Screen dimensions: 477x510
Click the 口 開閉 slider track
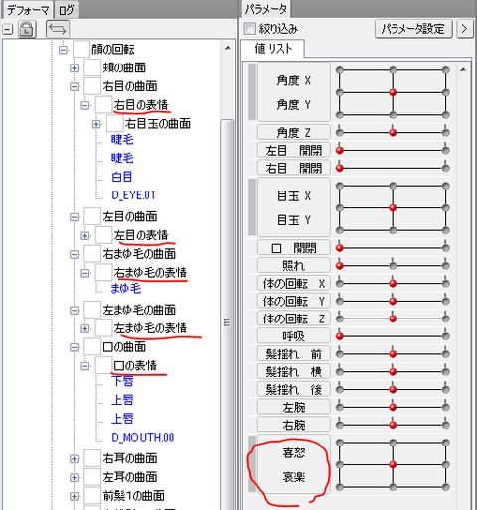point(393,248)
